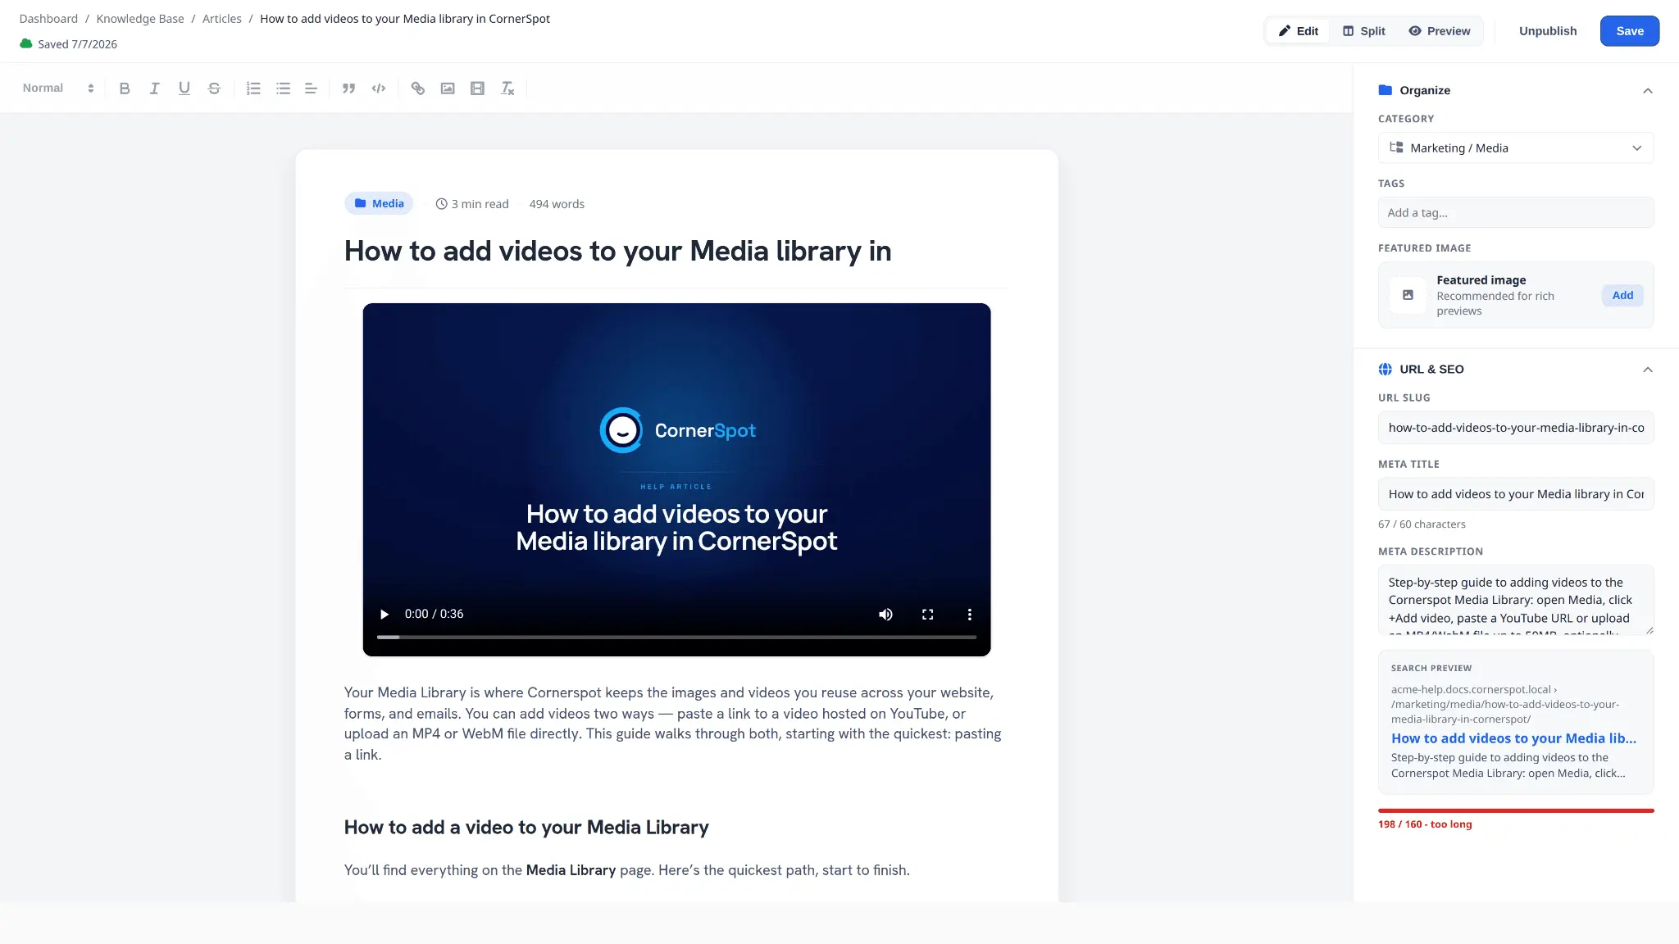Enter fullscreen on the video player
Image resolution: width=1679 pixels, height=944 pixels.
[x=927, y=615]
